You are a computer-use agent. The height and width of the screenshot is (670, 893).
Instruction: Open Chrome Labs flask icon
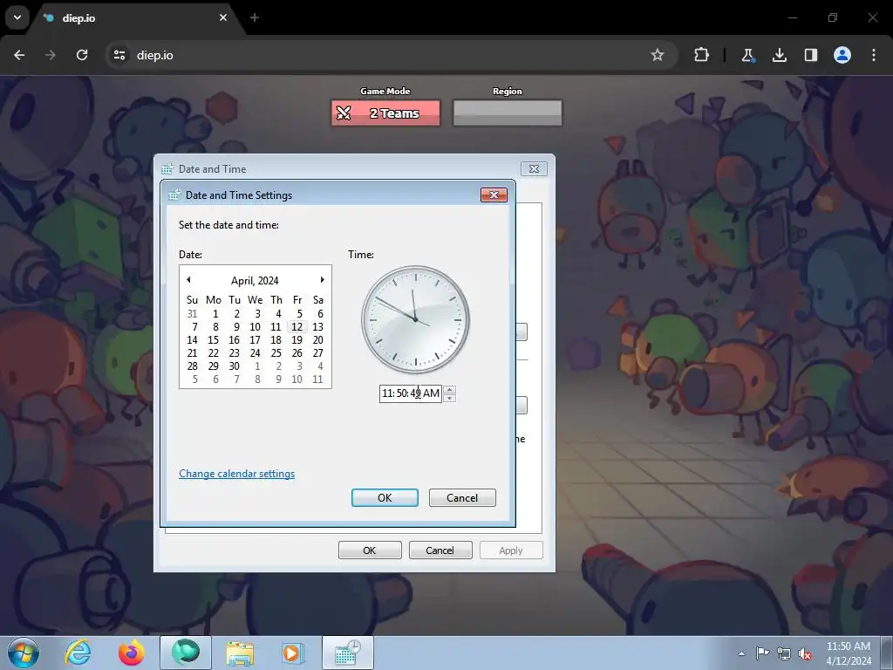tap(747, 55)
